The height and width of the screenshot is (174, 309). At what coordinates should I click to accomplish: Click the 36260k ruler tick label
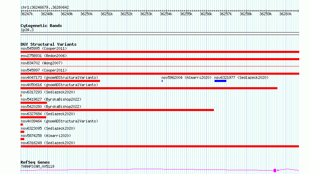[x=285, y=14]
